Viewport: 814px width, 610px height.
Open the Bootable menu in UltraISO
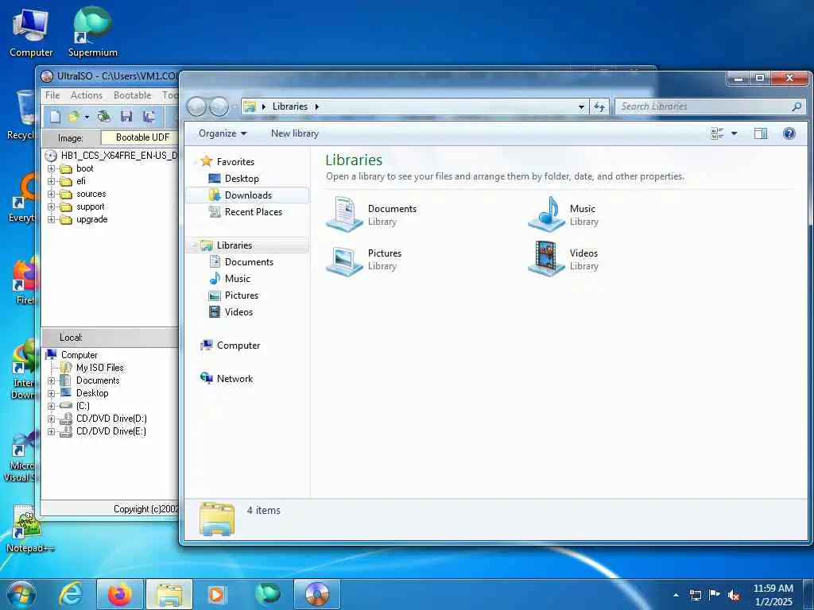[133, 95]
